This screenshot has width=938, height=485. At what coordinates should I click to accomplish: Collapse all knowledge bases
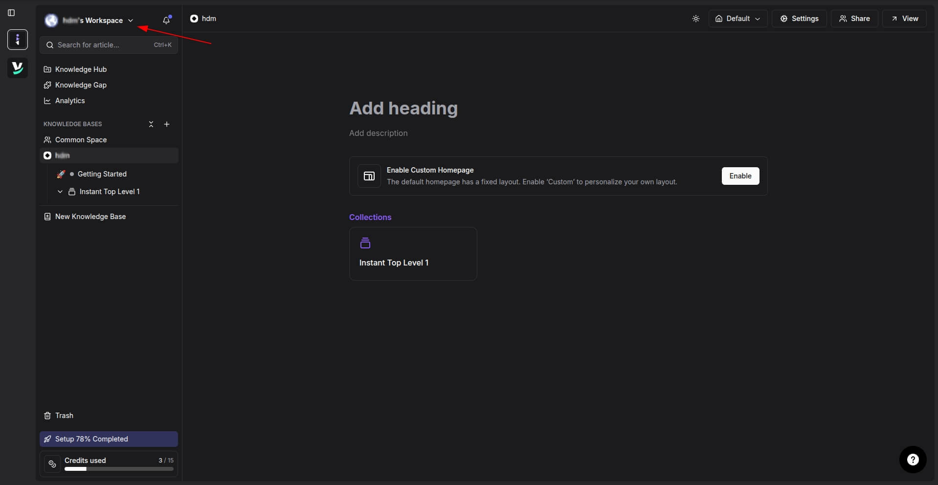click(151, 124)
